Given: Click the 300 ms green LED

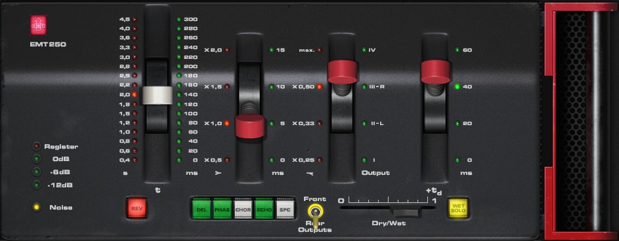Looking at the screenshot, I should tap(179, 19).
